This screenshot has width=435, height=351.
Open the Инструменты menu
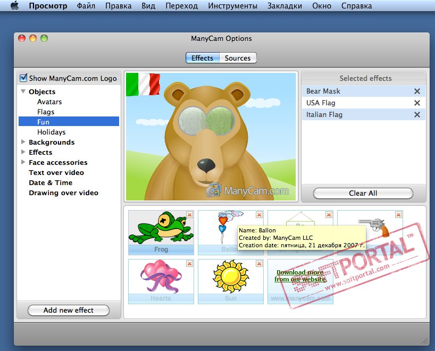(233, 5)
